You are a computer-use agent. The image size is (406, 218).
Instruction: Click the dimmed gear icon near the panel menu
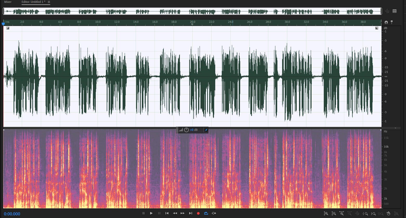click(x=387, y=11)
